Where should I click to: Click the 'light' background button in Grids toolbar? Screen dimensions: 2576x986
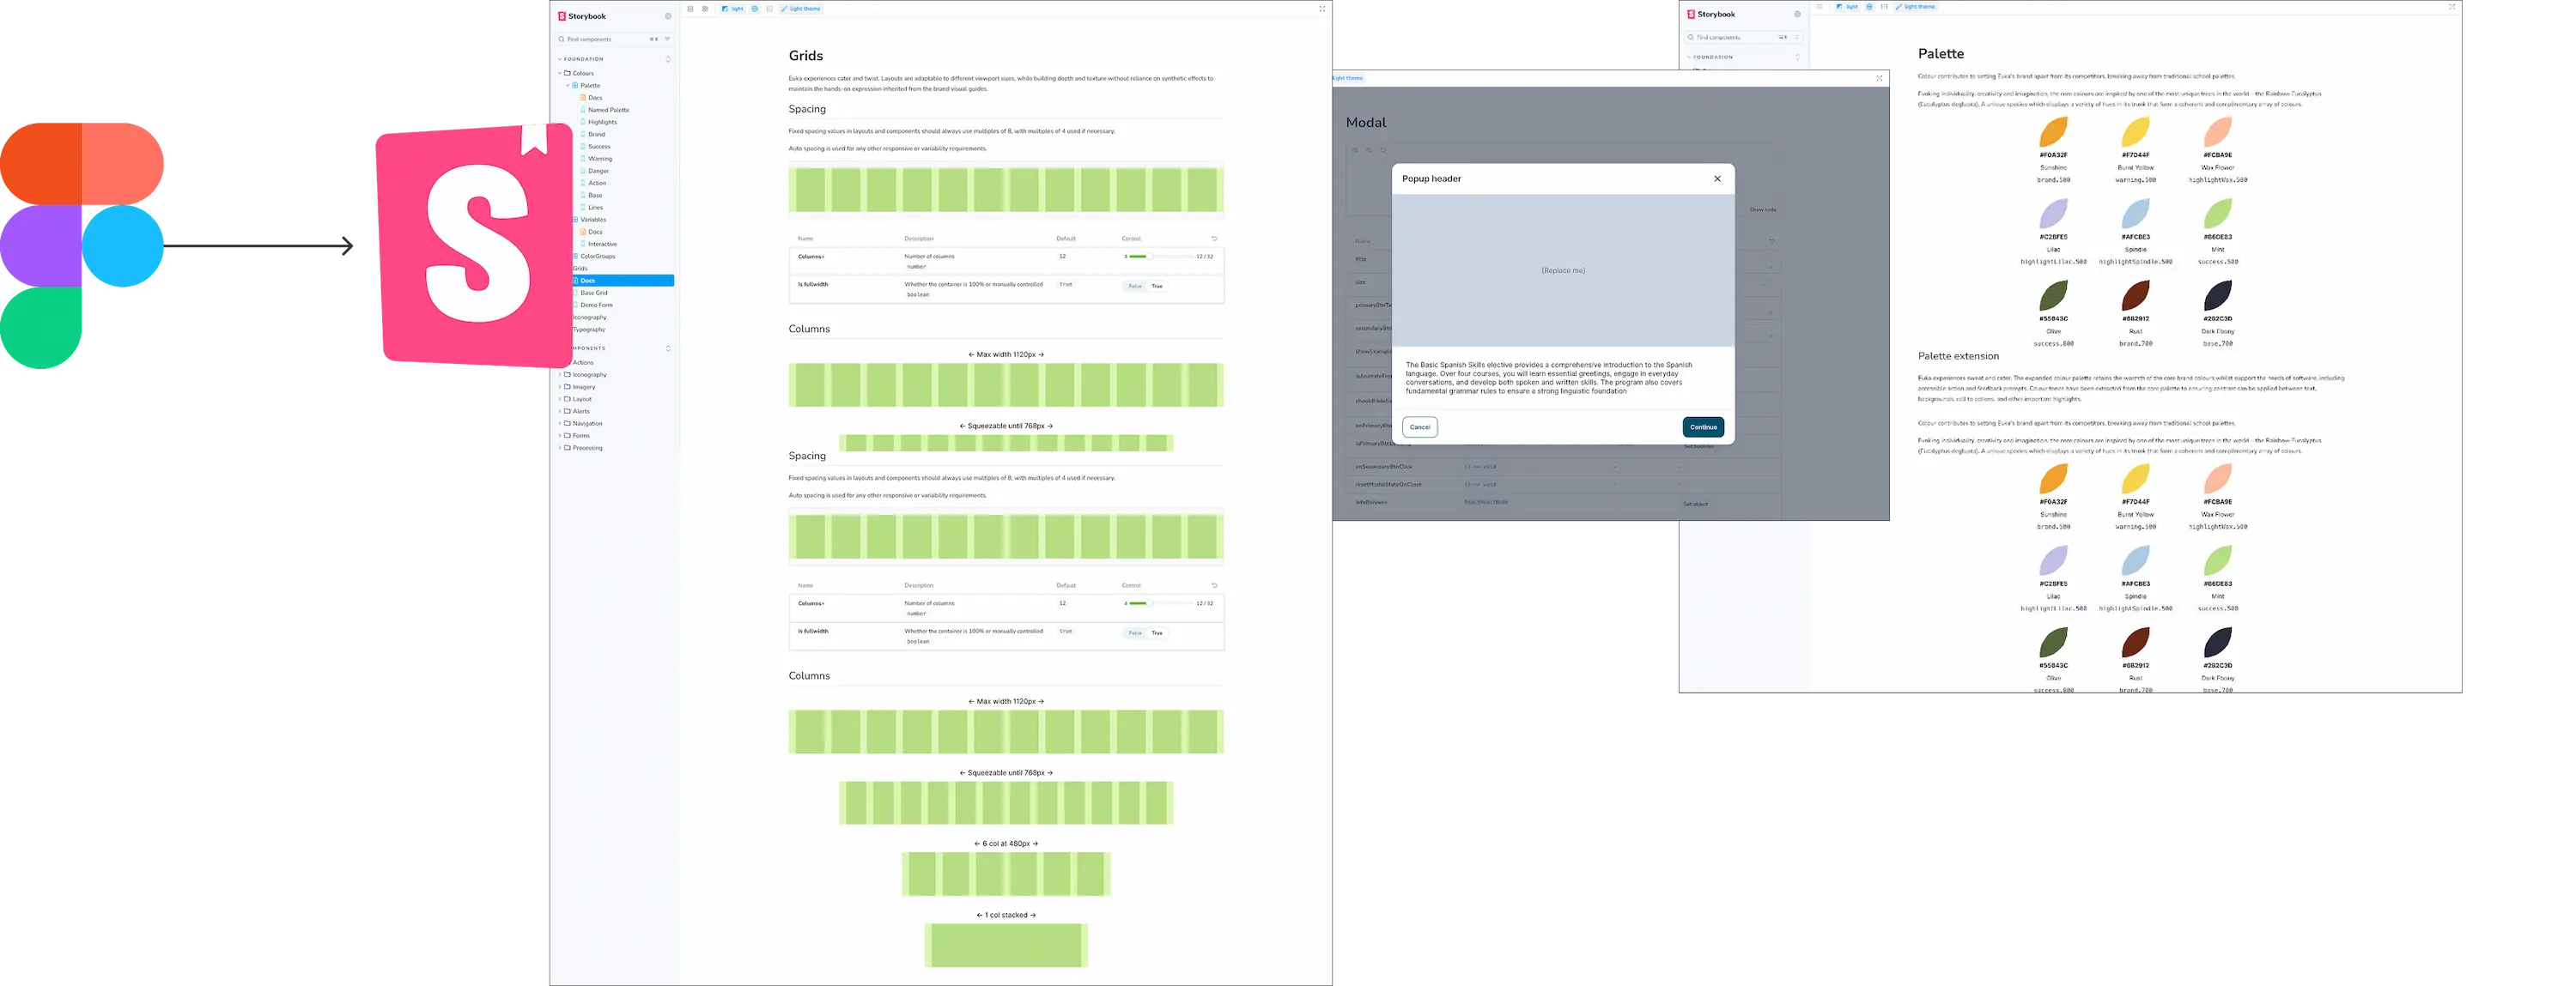coord(733,9)
